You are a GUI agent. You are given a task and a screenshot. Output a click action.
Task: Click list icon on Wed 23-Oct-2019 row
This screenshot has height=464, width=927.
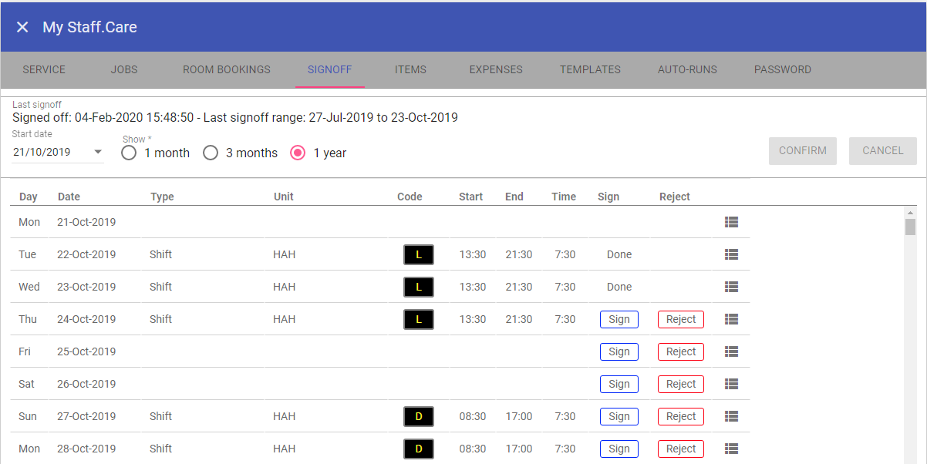tap(732, 287)
